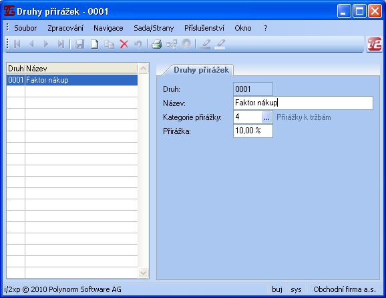Print with the printer icon
The height and width of the screenshot is (298, 386).
[156, 44]
